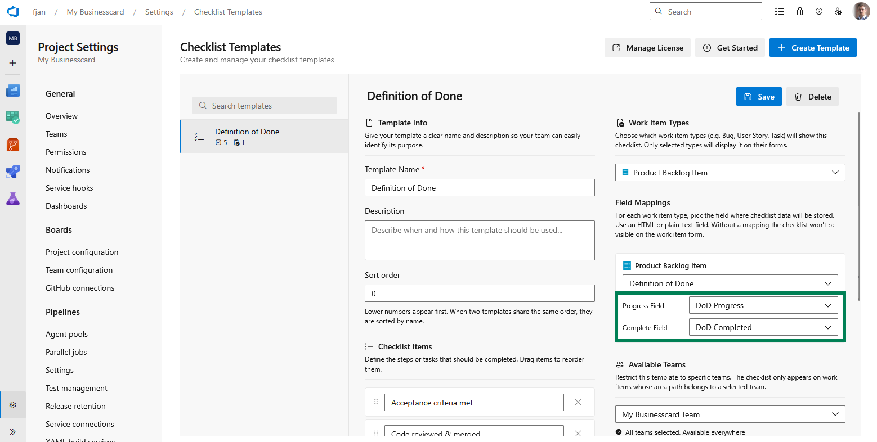The image size is (877, 442).
Task: Save the Definition of Done template
Action: tap(759, 96)
